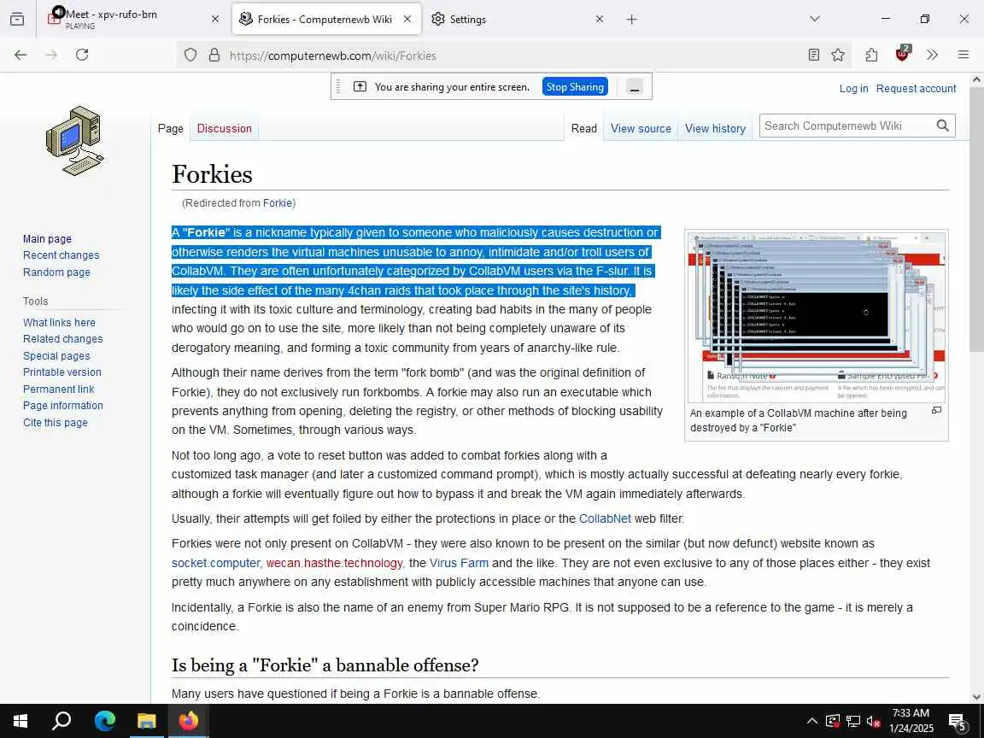The height and width of the screenshot is (738, 984).
Task: Open tracking protection shield icon
Action: pos(190,56)
